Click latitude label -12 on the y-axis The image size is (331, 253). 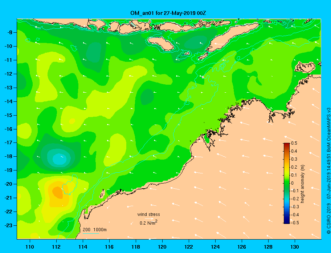coord(8,74)
